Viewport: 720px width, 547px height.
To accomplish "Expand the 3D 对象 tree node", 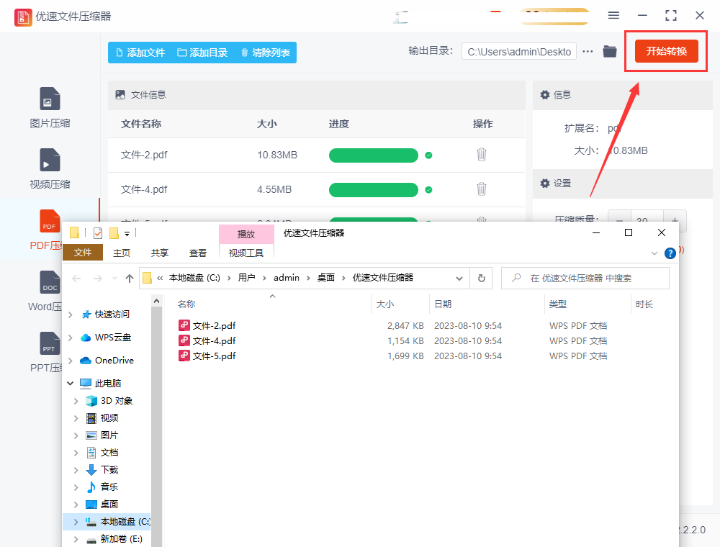I will 76,401.
